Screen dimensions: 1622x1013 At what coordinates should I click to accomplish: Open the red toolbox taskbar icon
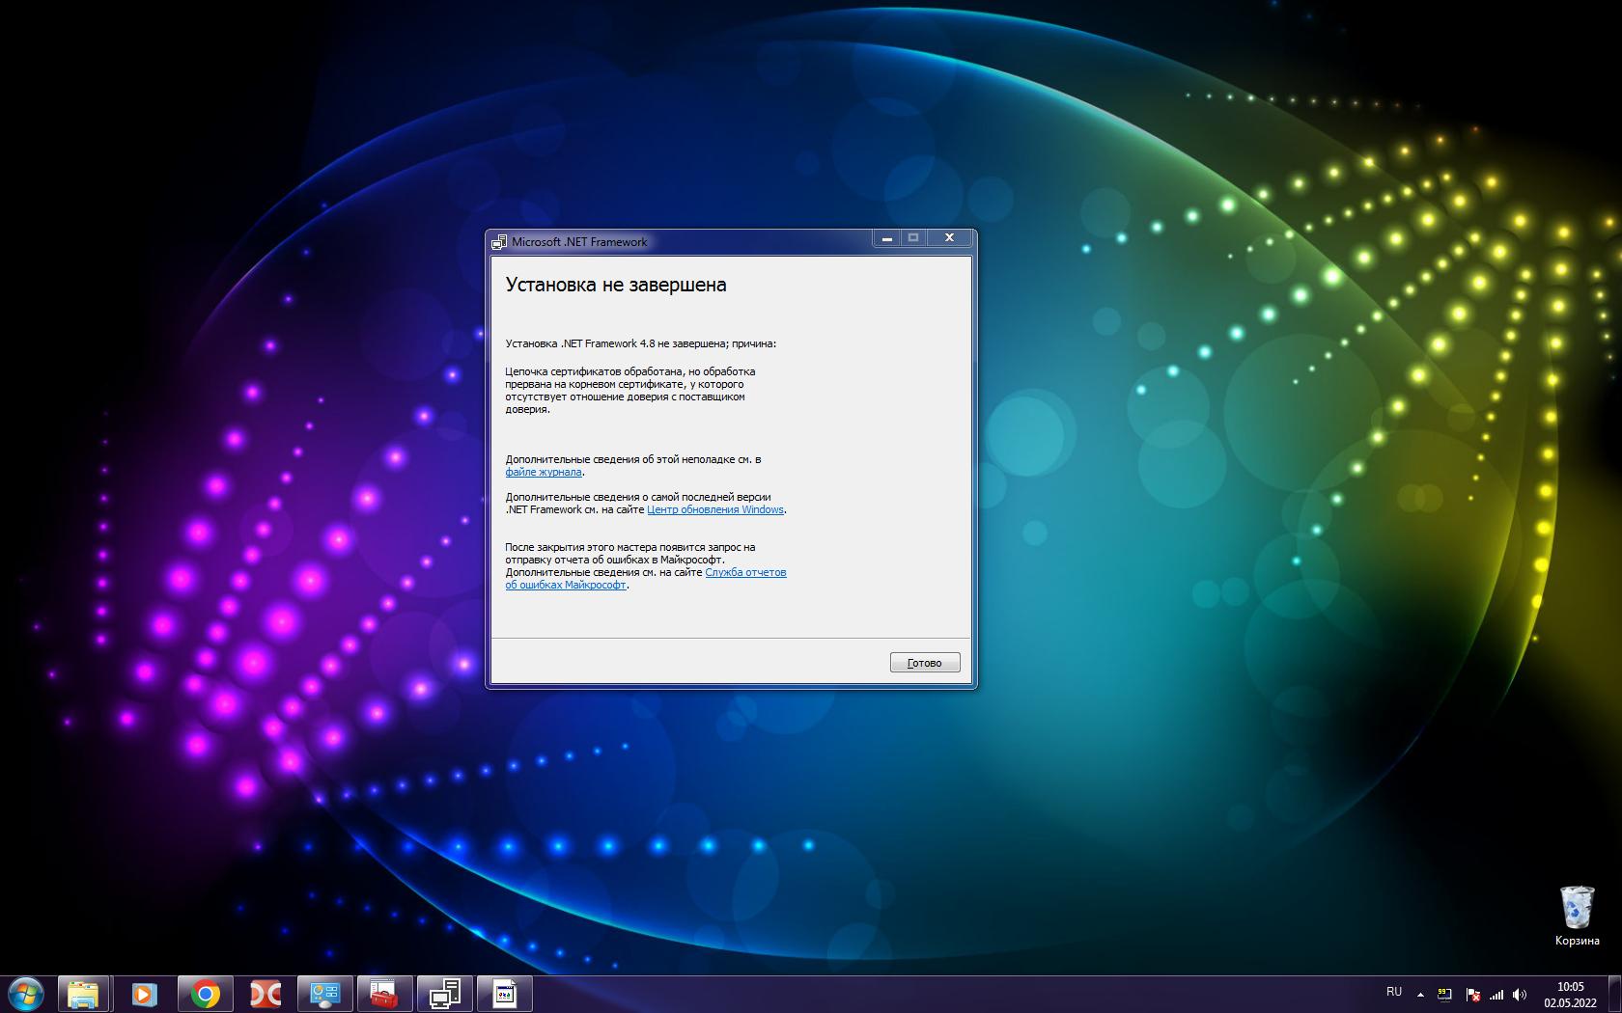[x=384, y=994]
